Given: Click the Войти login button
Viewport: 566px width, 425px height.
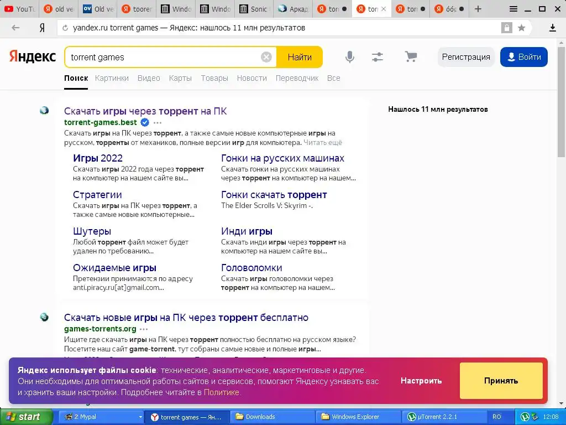Looking at the screenshot, I should pyautogui.click(x=524, y=57).
